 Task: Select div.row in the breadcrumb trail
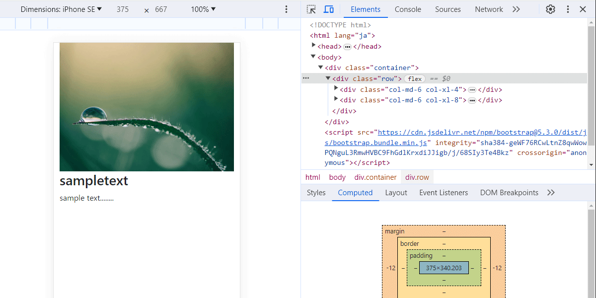pyautogui.click(x=417, y=177)
